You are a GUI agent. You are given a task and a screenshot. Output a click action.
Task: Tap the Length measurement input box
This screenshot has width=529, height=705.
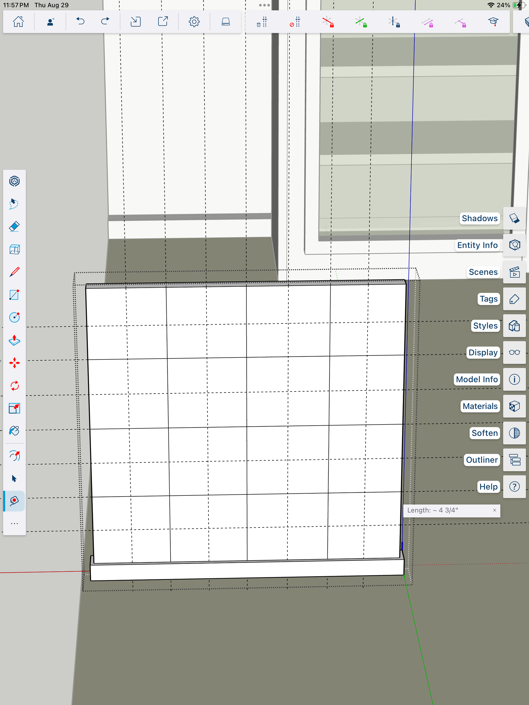pos(447,510)
